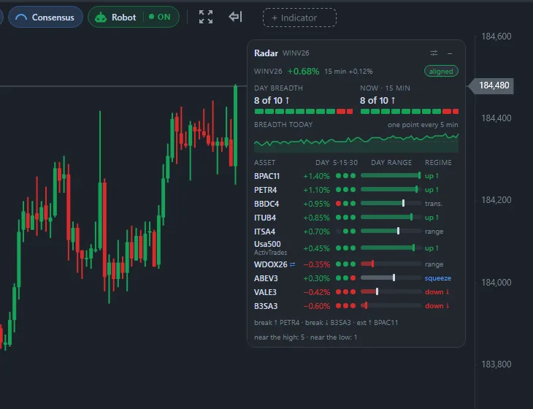The width and height of the screenshot is (533, 409).
Task: Click the ASSET column header
Action: pyautogui.click(x=265, y=163)
